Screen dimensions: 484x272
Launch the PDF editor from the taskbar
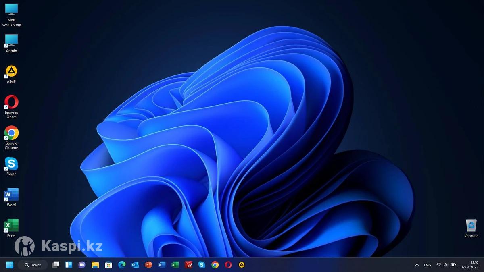[188, 265]
